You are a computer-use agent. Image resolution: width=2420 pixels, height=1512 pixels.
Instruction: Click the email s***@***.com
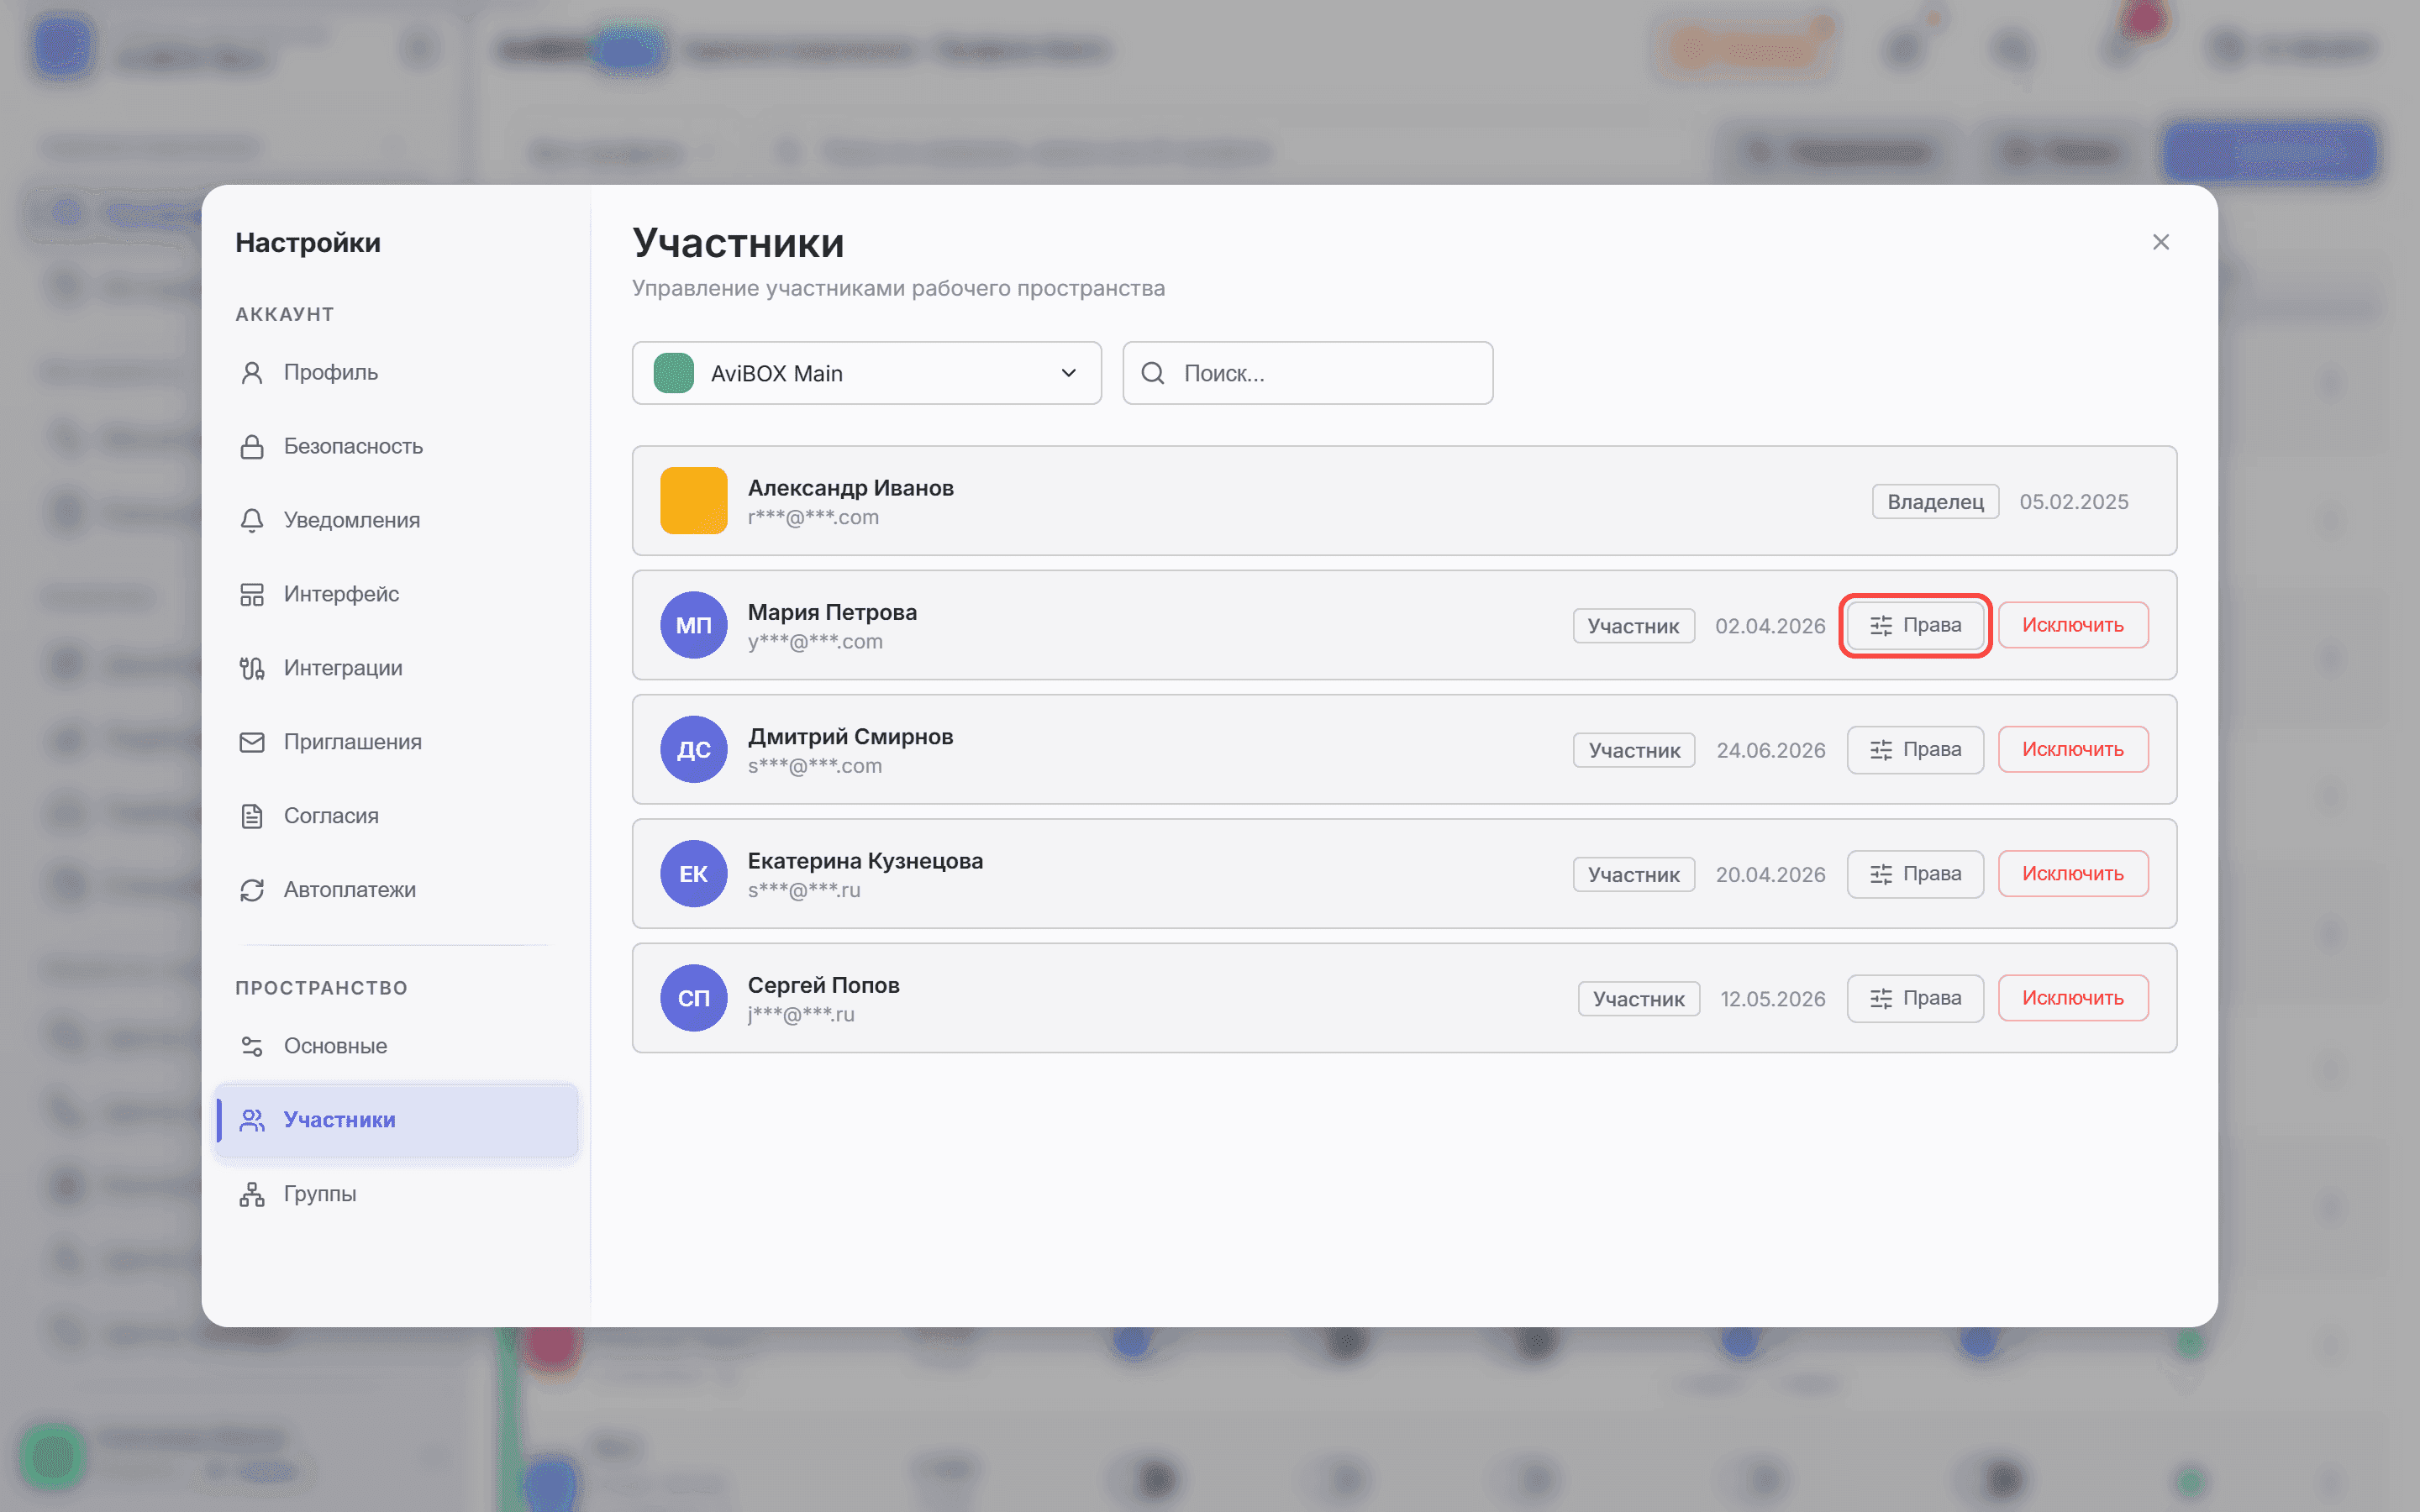click(815, 767)
